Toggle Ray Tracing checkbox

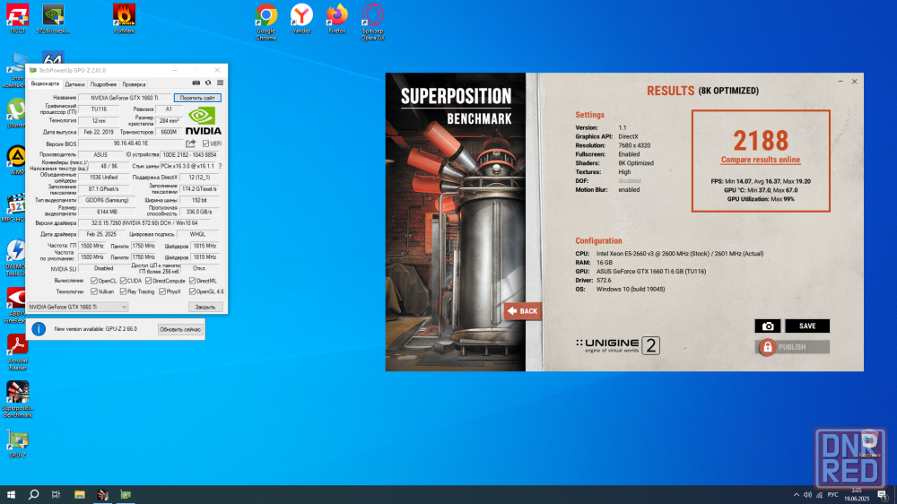(123, 291)
